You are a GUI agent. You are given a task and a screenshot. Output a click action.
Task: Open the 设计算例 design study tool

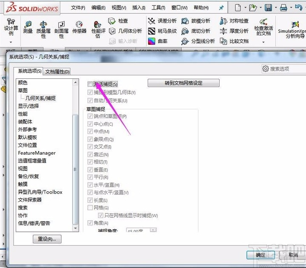(11, 27)
